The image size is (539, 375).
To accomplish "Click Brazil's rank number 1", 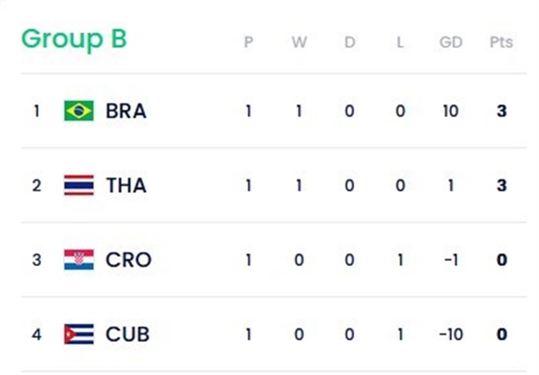I will (36, 110).
